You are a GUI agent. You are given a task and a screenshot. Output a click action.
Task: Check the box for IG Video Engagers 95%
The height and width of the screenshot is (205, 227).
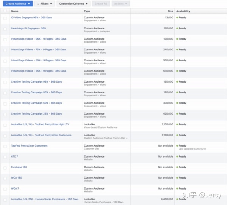(5, 18)
